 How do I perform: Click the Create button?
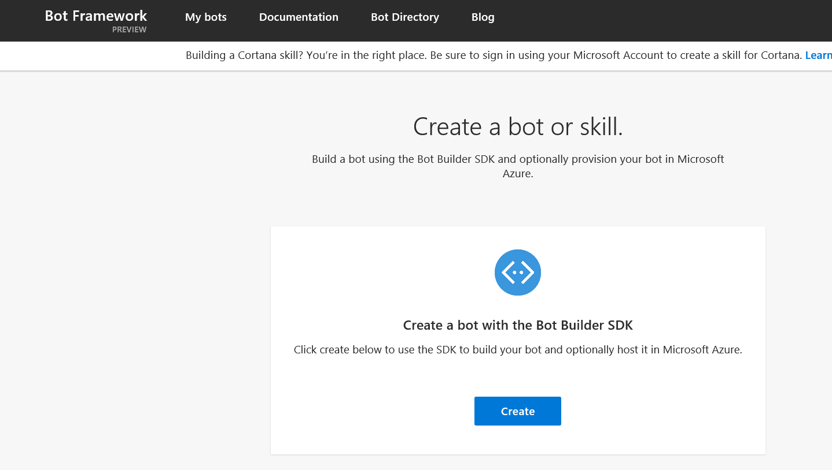pos(517,411)
